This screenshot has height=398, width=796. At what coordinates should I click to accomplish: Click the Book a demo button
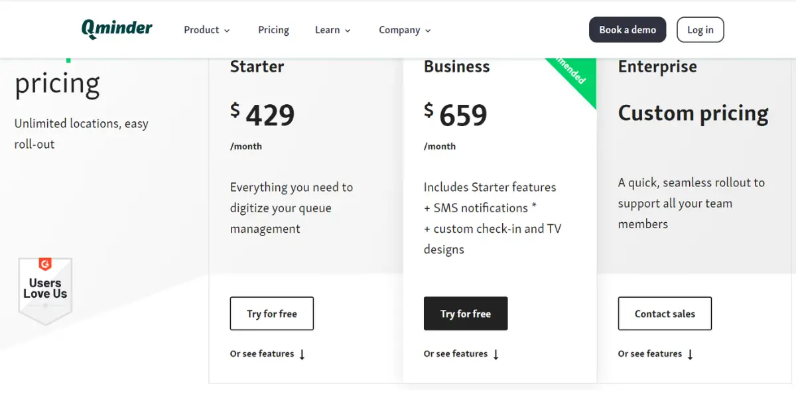pos(628,30)
